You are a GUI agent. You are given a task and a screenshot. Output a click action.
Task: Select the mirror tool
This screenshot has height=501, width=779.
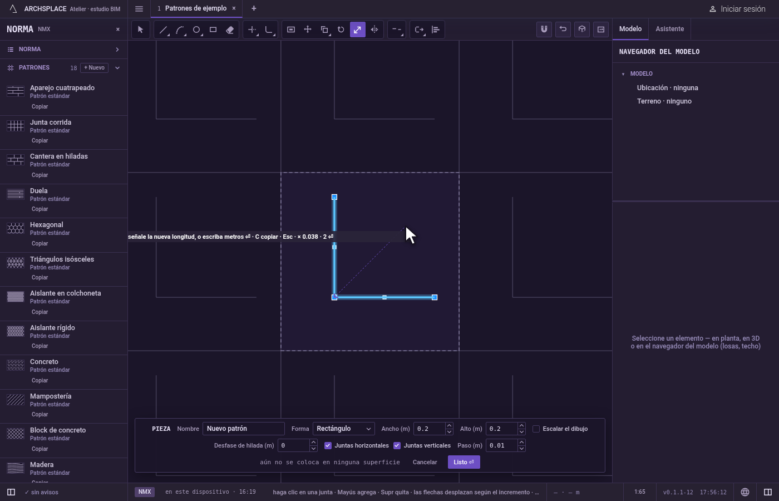pyautogui.click(x=374, y=30)
